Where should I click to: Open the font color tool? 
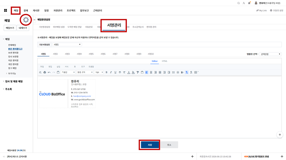(129, 72)
